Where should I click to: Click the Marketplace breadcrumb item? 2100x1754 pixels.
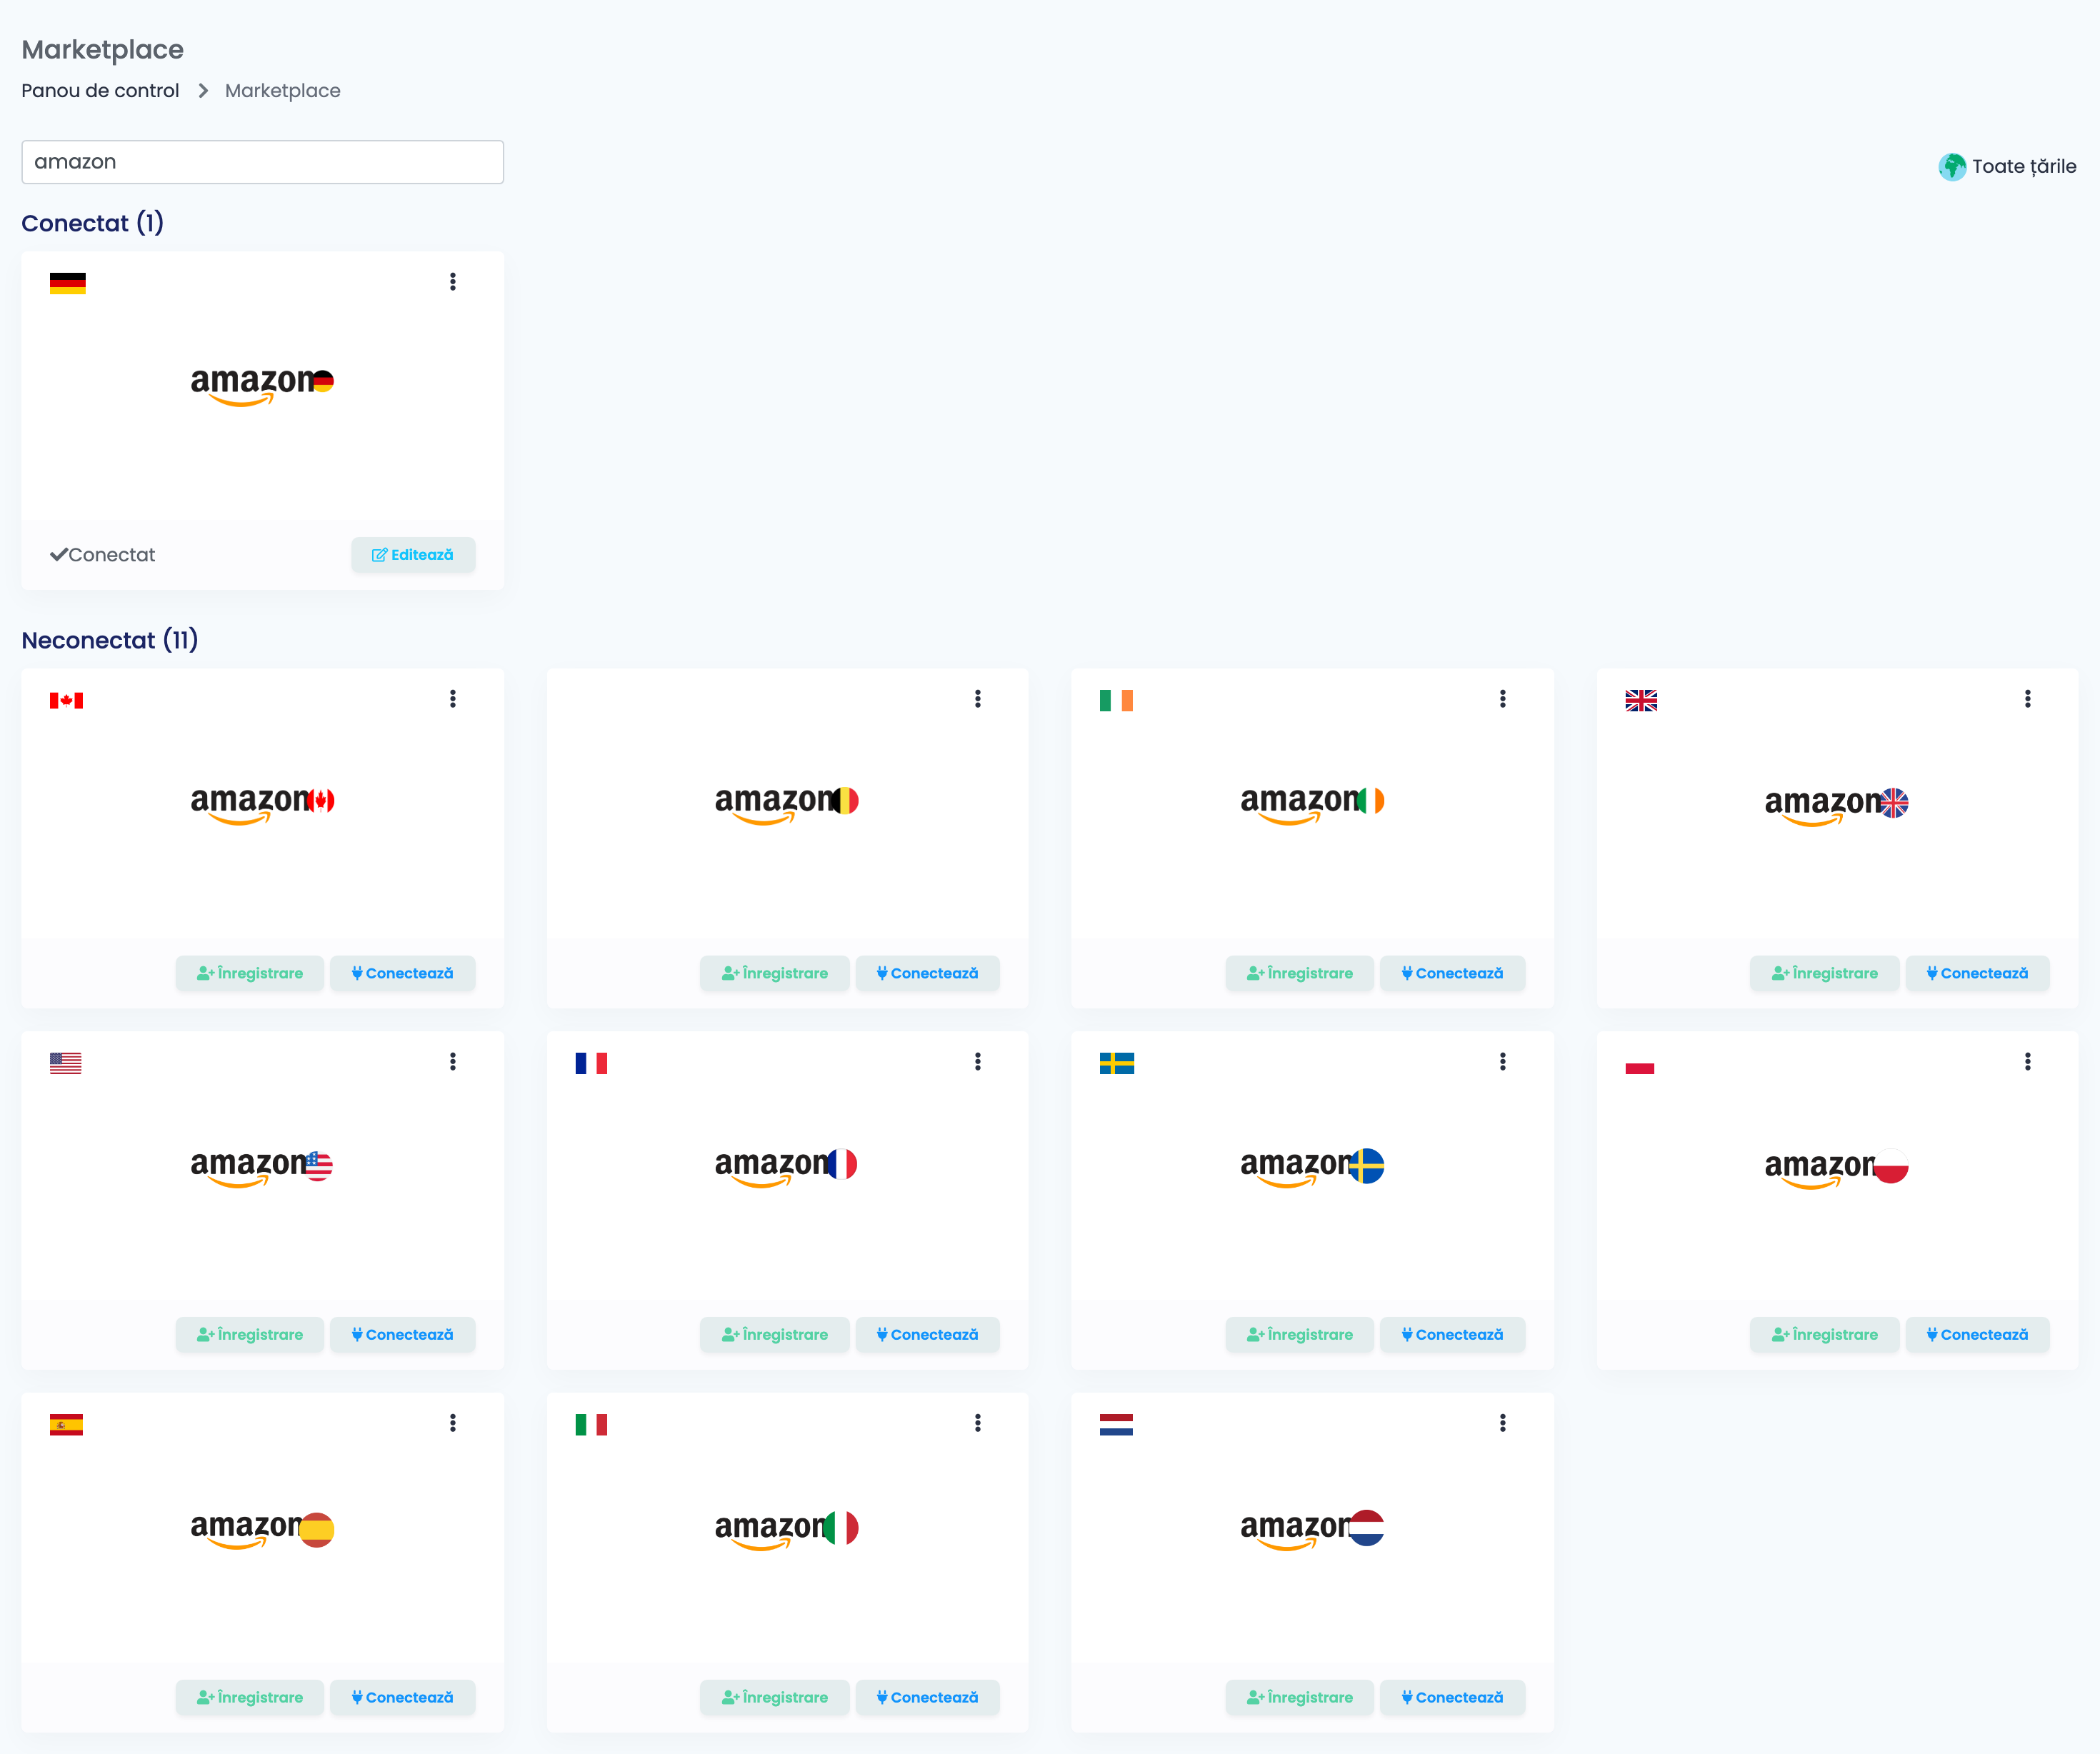pyautogui.click(x=283, y=91)
